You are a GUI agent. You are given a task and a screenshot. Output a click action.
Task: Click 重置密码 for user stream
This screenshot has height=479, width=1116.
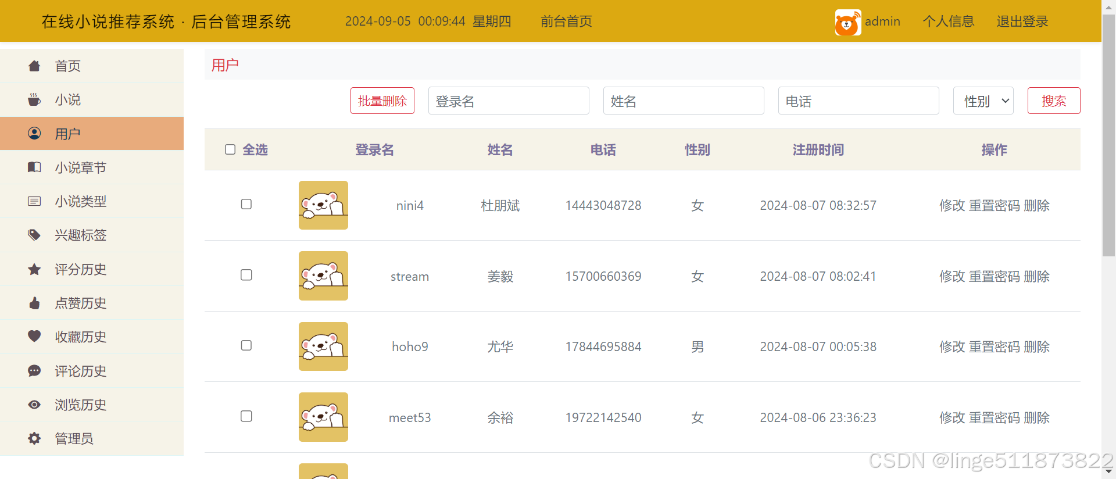995,276
